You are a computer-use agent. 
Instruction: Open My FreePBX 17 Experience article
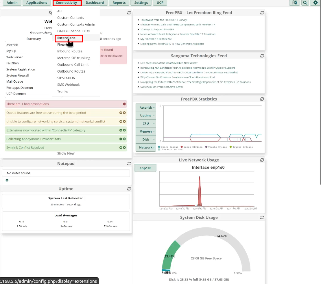point(156,39)
